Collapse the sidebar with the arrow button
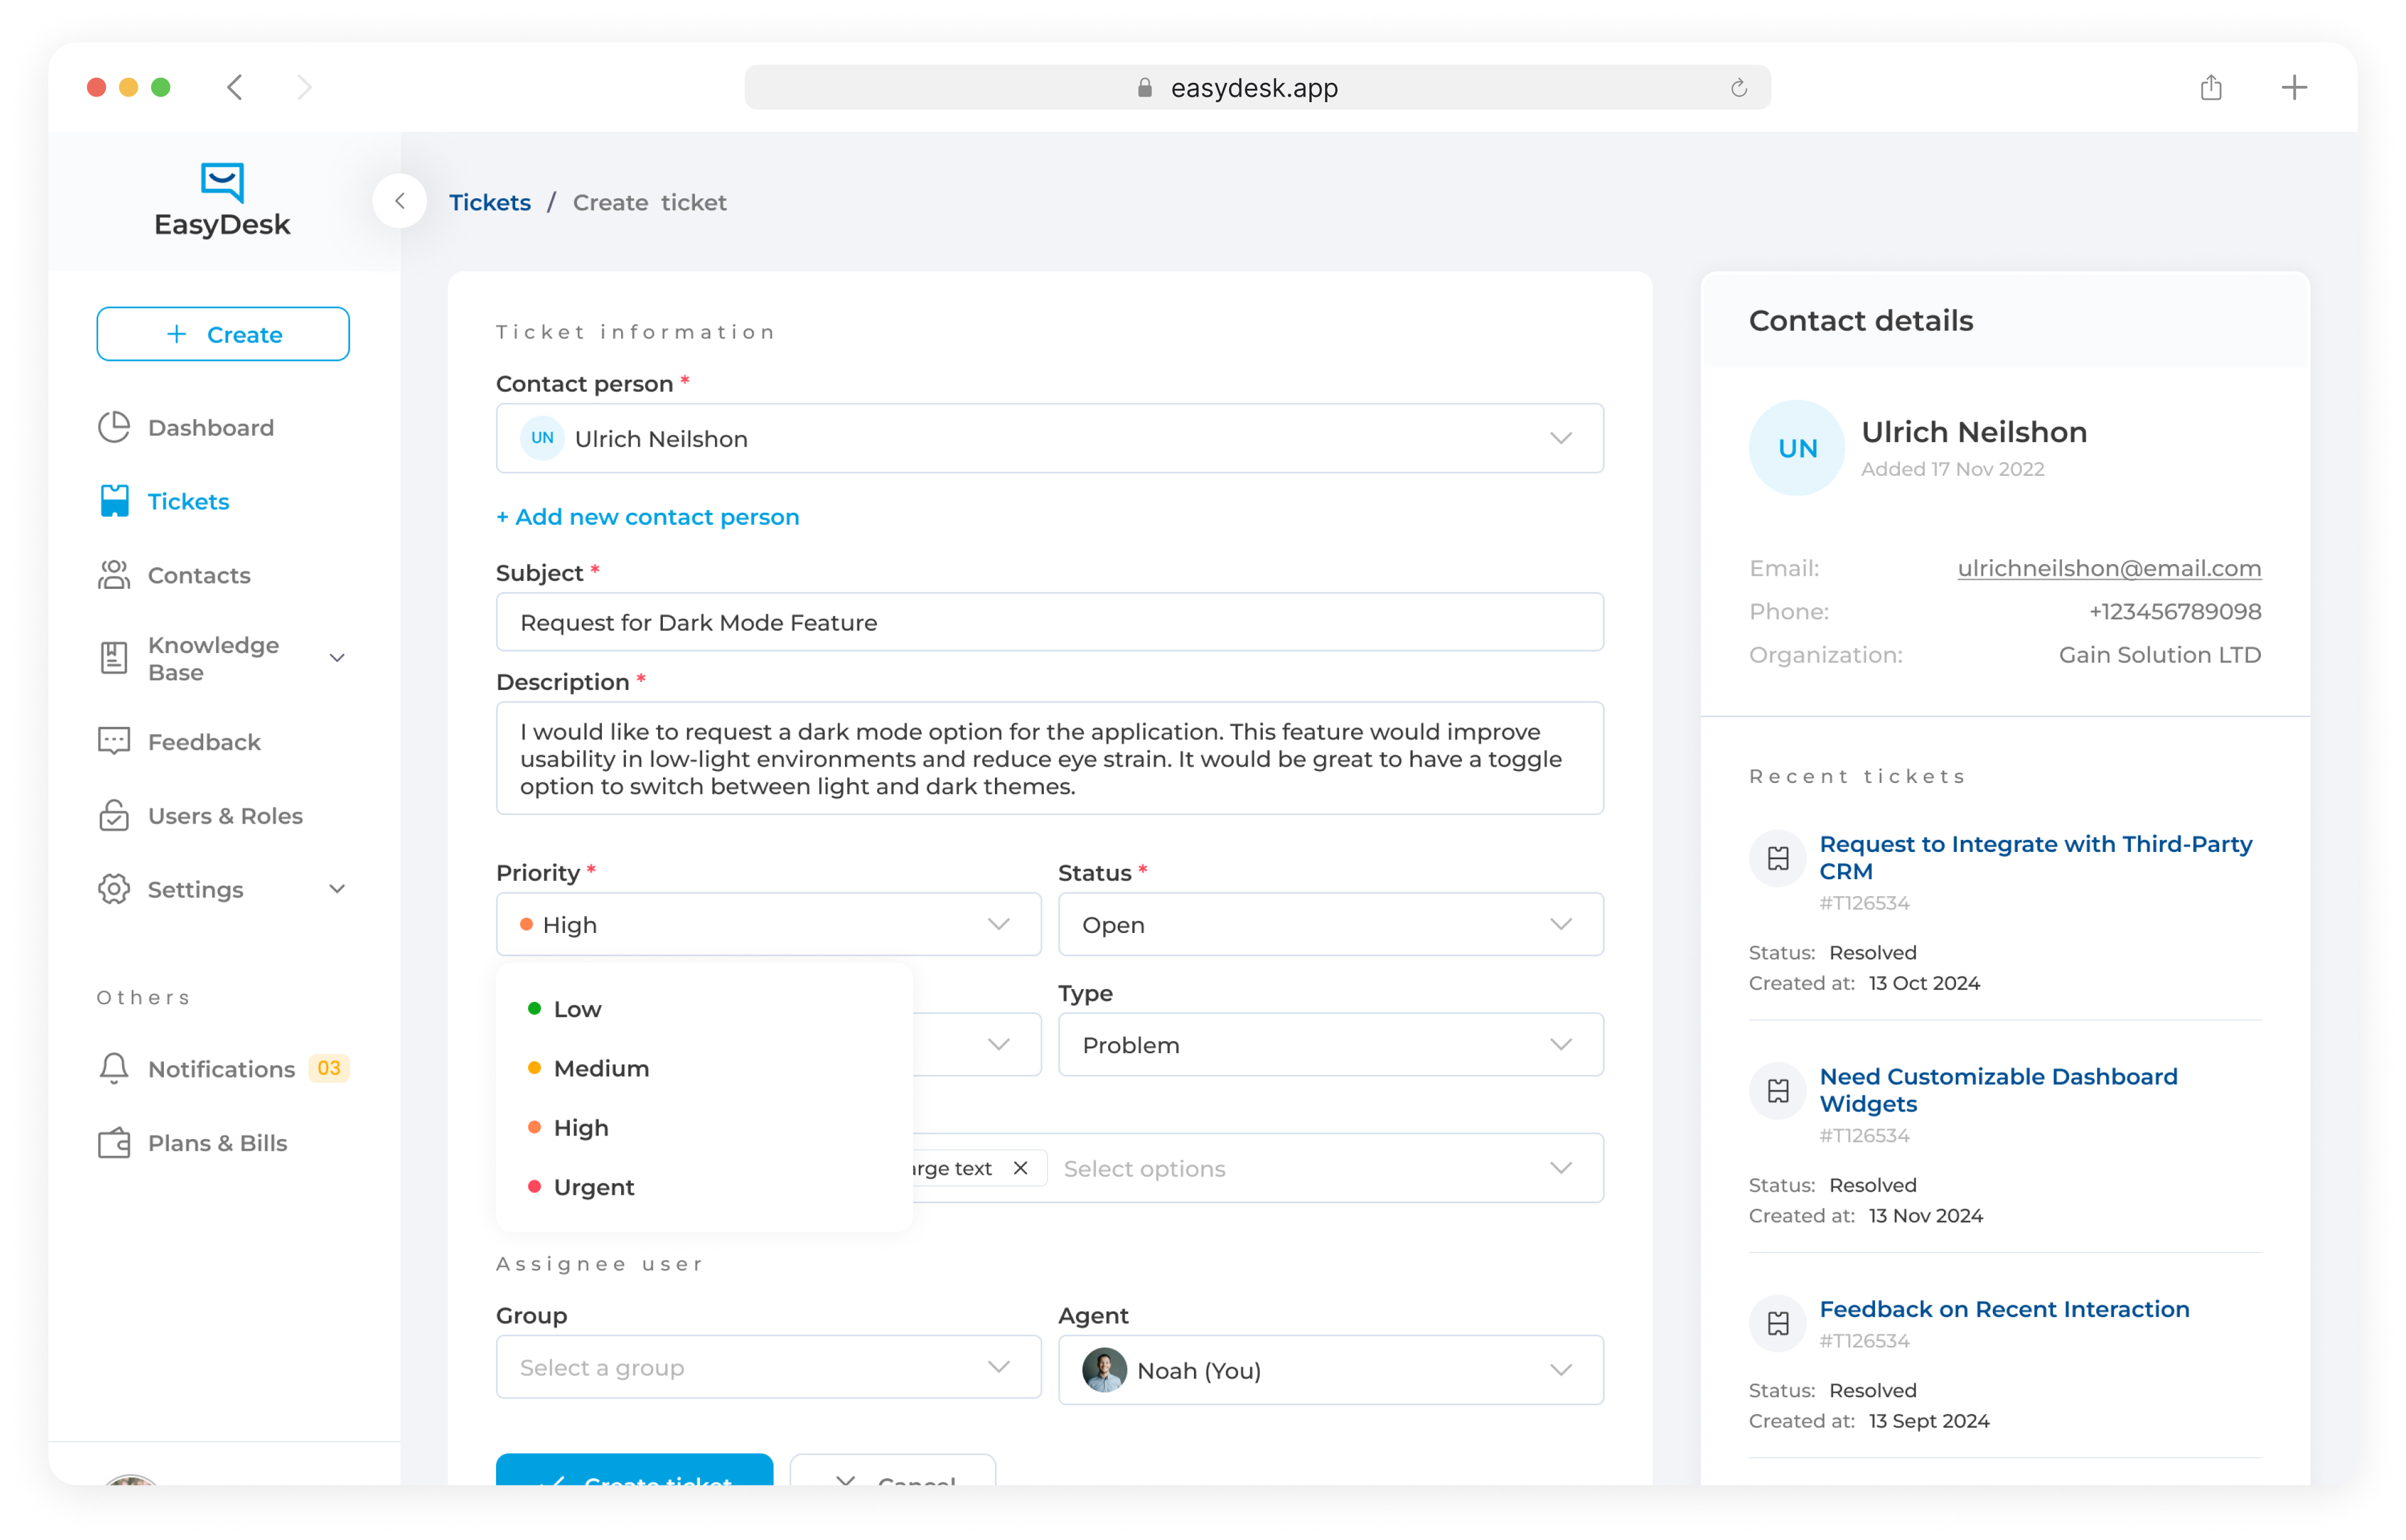 pyautogui.click(x=400, y=202)
